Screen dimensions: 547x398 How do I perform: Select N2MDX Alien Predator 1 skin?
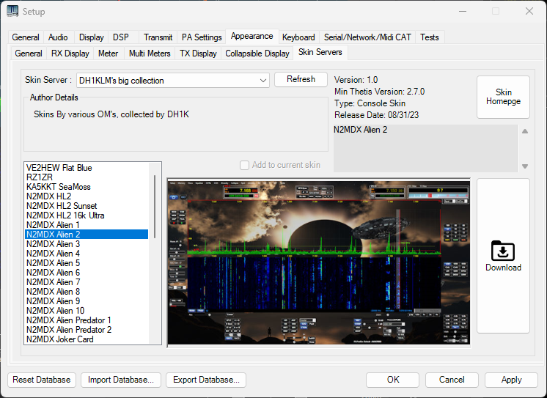click(87, 320)
